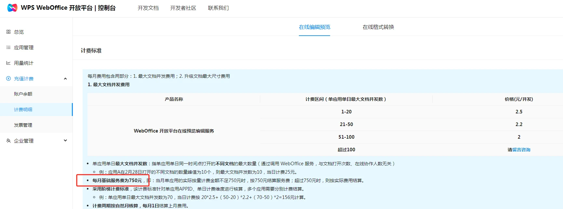Switch to the 在线格式转换 tab
Image resolution: width=563 pixels, height=209 pixels.
pos(378,27)
